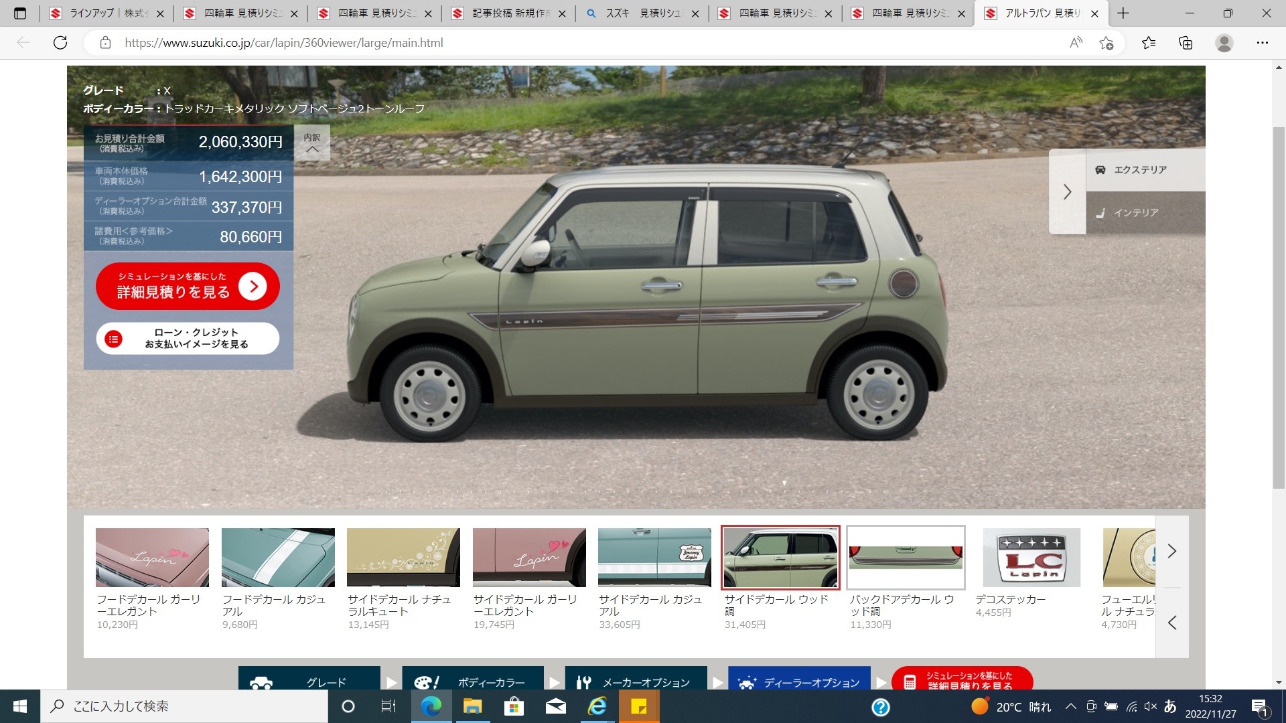Screen dimensions: 1286x723
Task: Open Cortana circle icon
Action: click(x=348, y=706)
